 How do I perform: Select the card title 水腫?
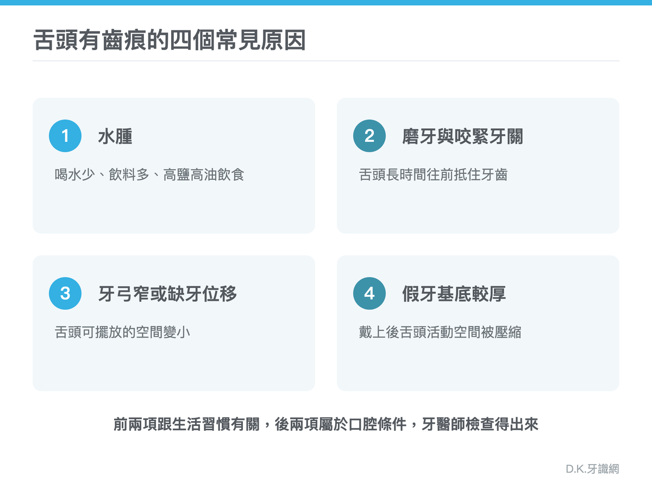115,136
